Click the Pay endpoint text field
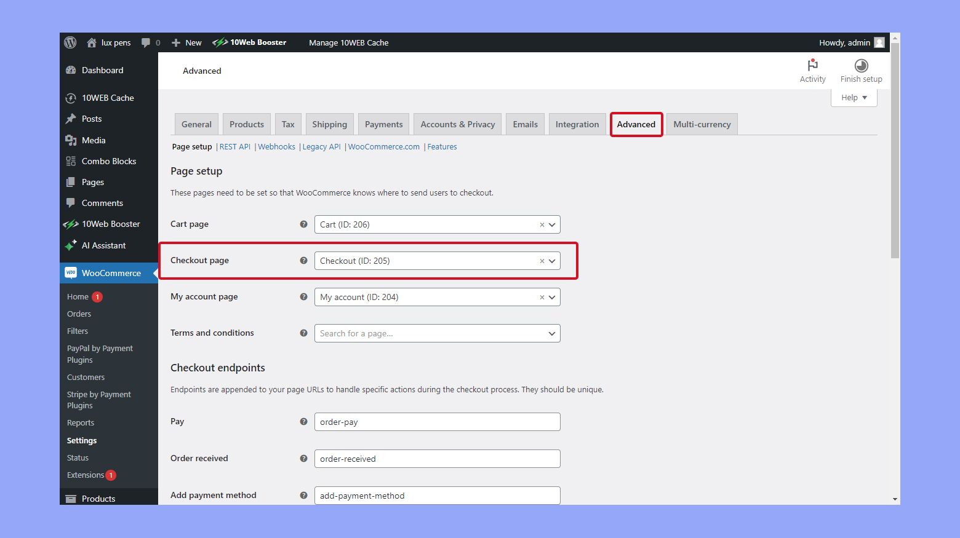This screenshot has width=960, height=538. click(x=437, y=422)
